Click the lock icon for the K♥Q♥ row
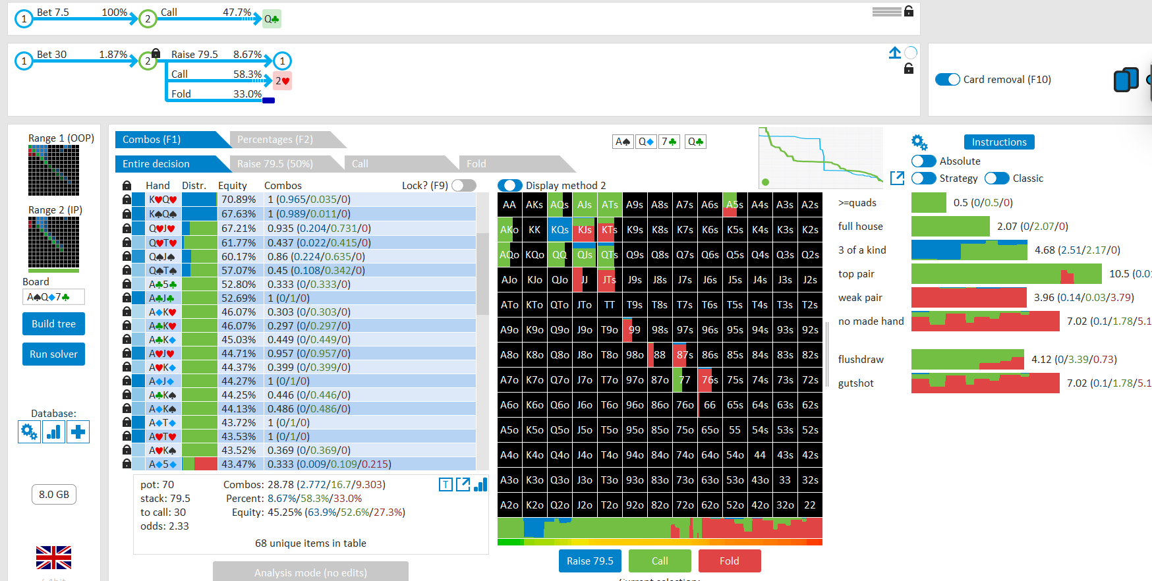This screenshot has width=1152, height=581. (127, 200)
